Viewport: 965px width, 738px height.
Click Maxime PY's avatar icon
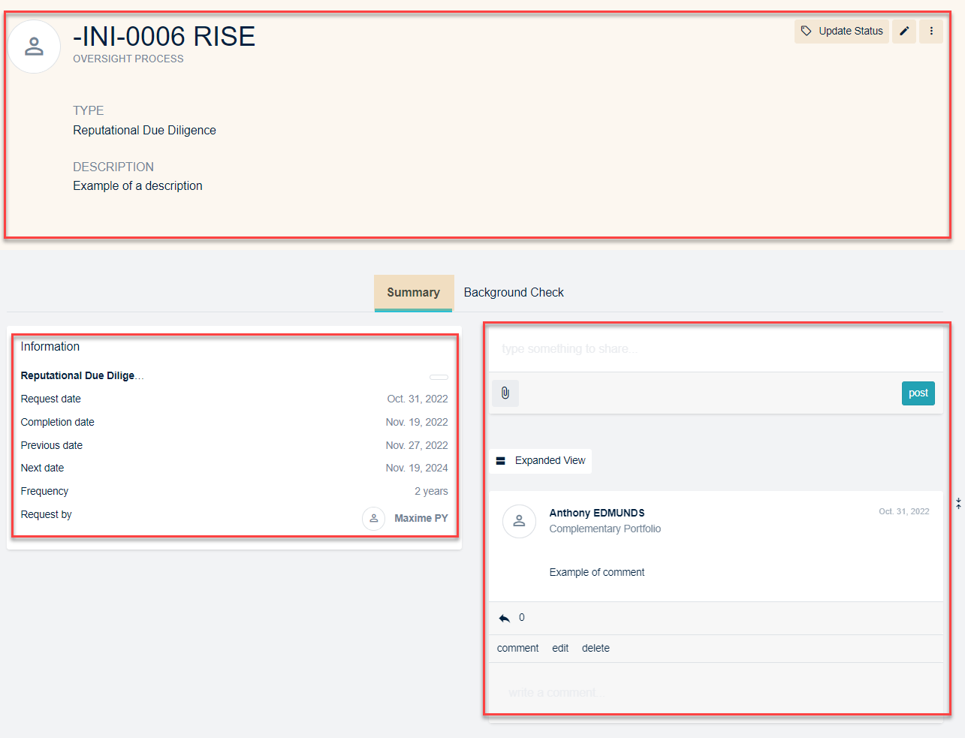pyautogui.click(x=373, y=518)
